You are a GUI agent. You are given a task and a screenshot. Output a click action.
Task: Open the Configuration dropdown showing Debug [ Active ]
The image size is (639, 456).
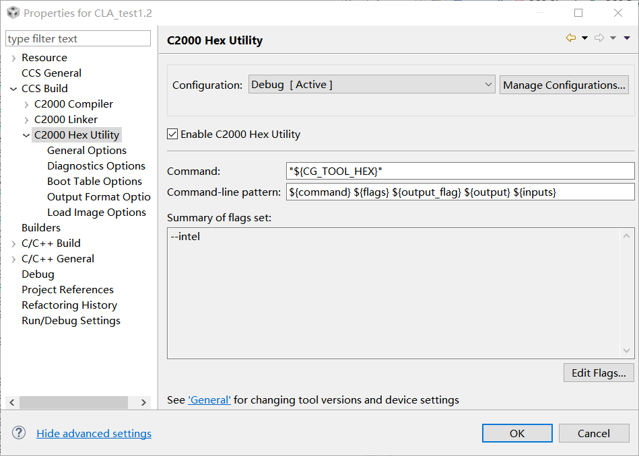[x=372, y=85]
